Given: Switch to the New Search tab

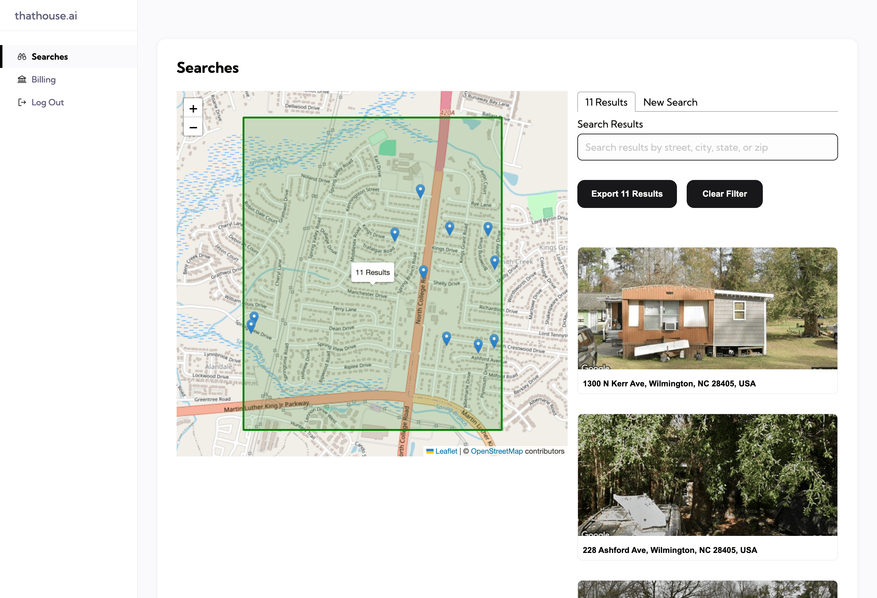Looking at the screenshot, I should tap(670, 102).
